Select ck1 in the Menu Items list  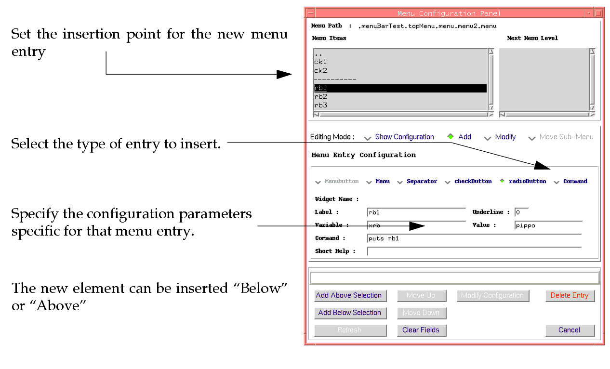coord(321,62)
